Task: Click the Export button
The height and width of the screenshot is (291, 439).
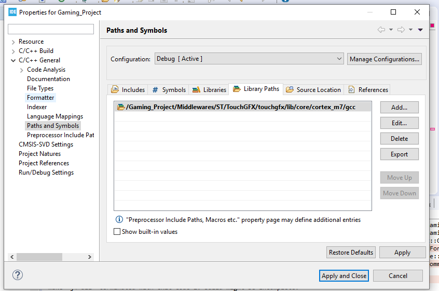Action: [x=399, y=154]
